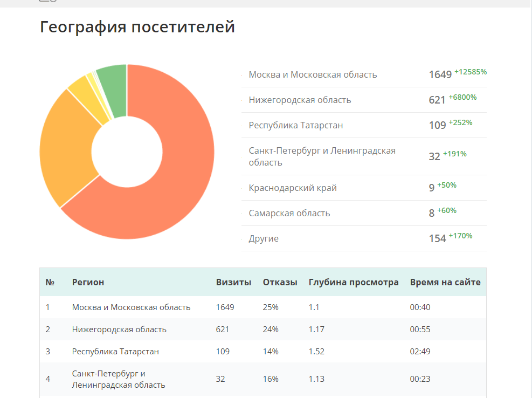Click legend value 9 for Краснодарский край
The image size is (532, 398).
pos(432,188)
